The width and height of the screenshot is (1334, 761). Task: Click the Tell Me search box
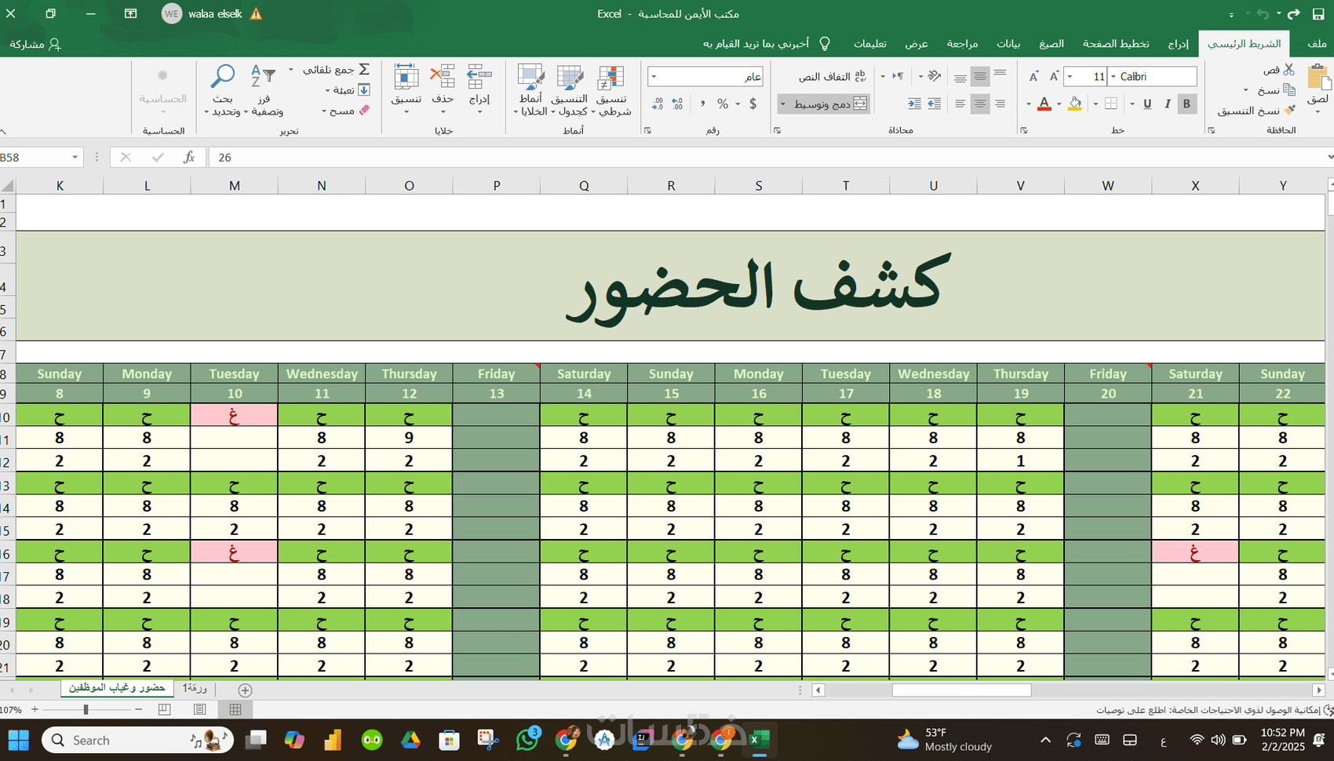pos(766,44)
